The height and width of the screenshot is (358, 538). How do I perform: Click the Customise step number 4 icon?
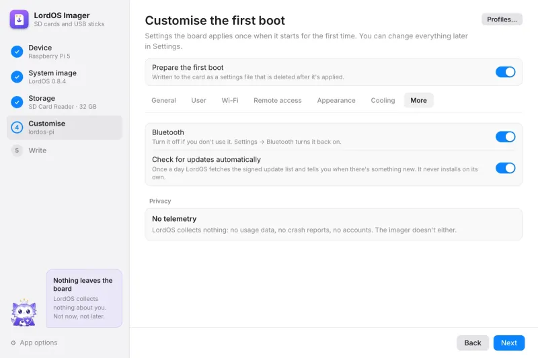[x=17, y=128]
